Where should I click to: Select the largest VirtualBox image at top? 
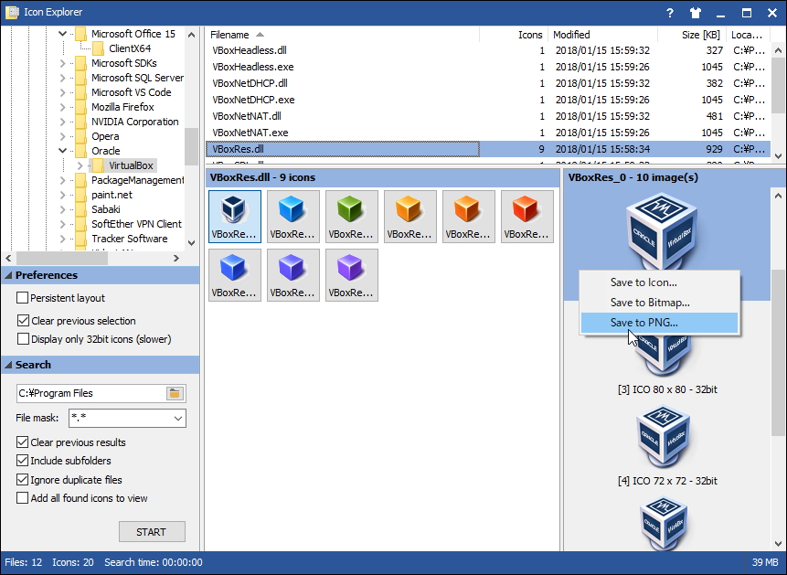662,233
